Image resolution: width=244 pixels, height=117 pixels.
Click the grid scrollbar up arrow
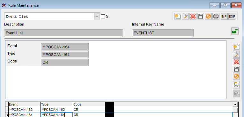point(235,104)
